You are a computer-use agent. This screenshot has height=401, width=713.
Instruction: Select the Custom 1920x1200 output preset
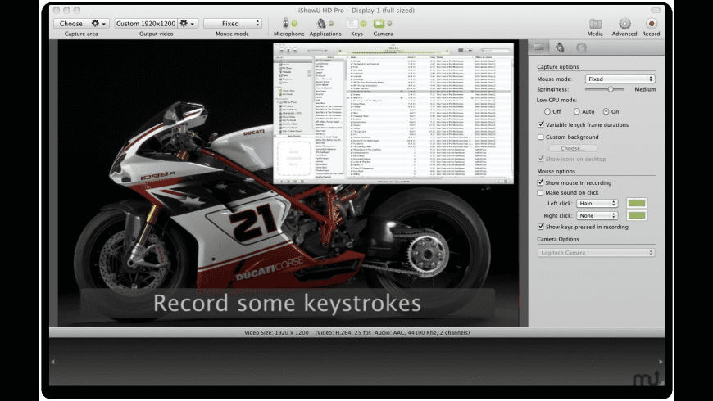146,23
